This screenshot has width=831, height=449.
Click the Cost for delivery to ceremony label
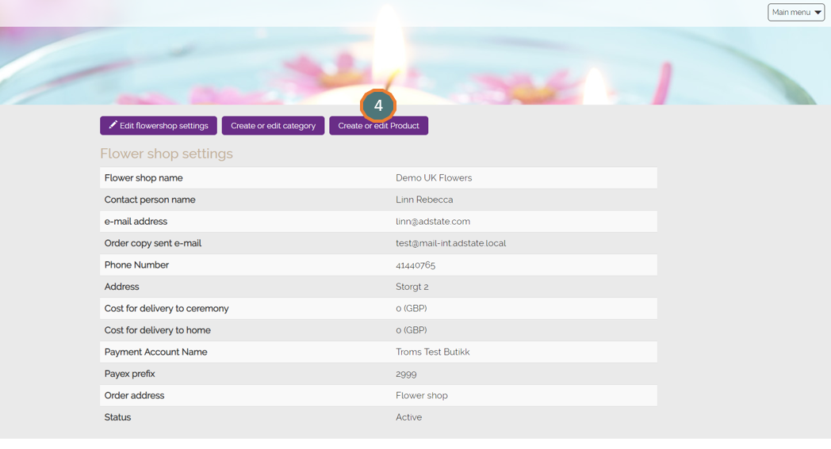point(167,309)
